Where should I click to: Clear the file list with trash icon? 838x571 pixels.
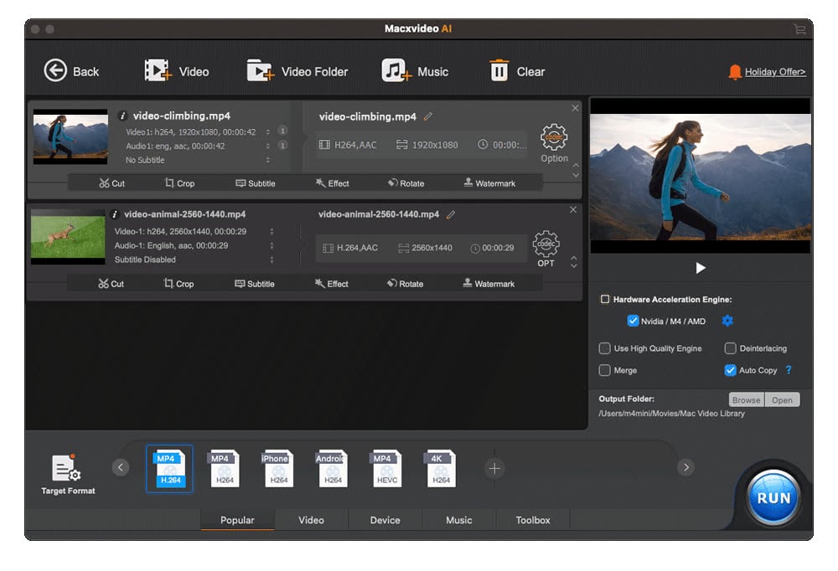(499, 70)
